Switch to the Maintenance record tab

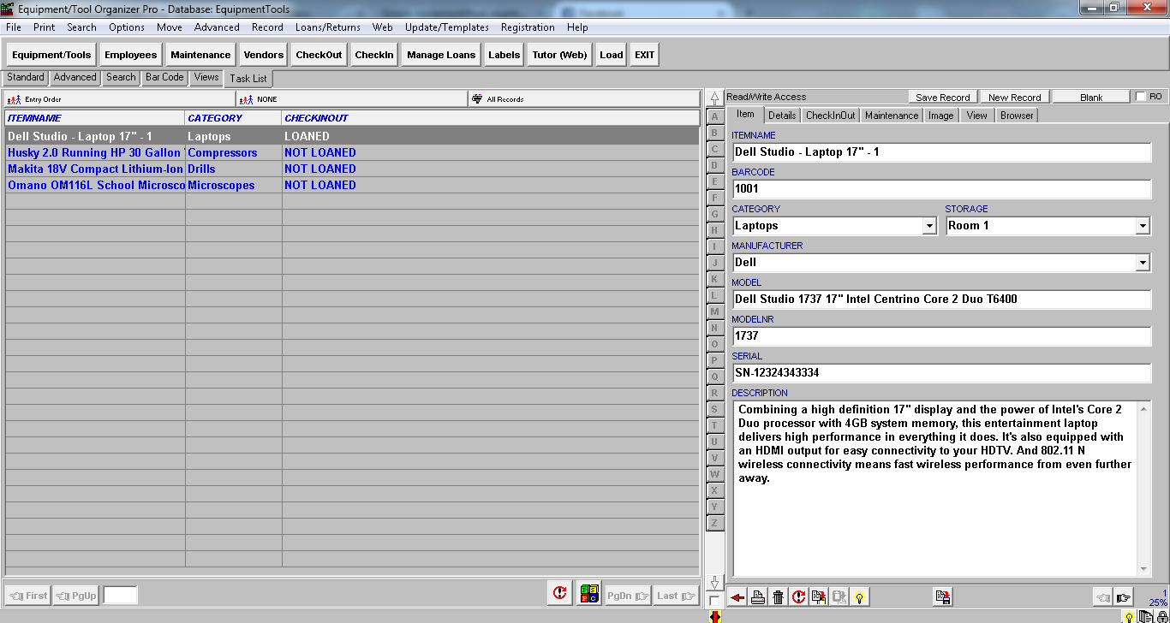coord(891,115)
